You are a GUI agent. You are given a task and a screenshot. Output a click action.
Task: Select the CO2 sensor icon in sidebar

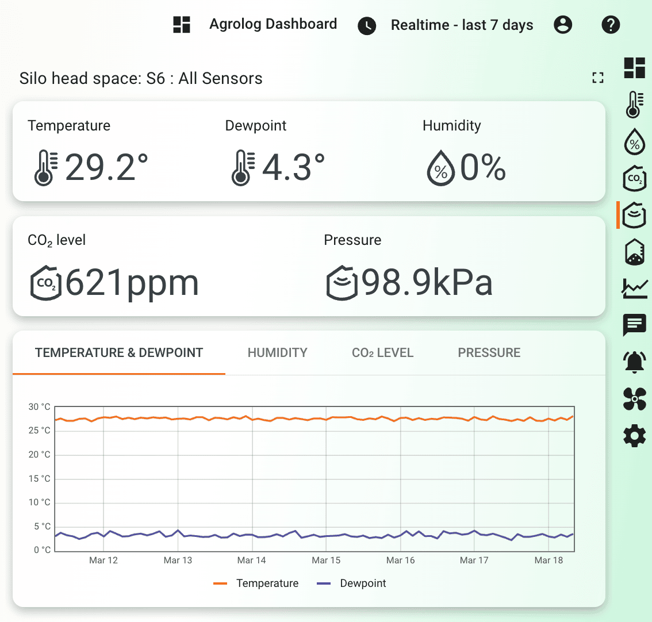click(x=634, y=178)
